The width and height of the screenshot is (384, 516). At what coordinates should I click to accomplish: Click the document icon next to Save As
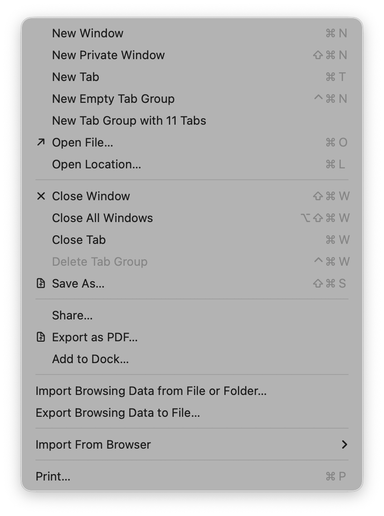tap(41, 283)
